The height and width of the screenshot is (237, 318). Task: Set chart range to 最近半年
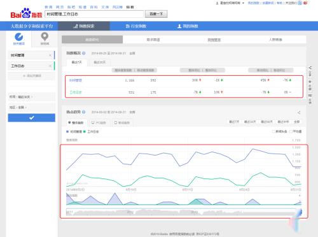(283, 122)
